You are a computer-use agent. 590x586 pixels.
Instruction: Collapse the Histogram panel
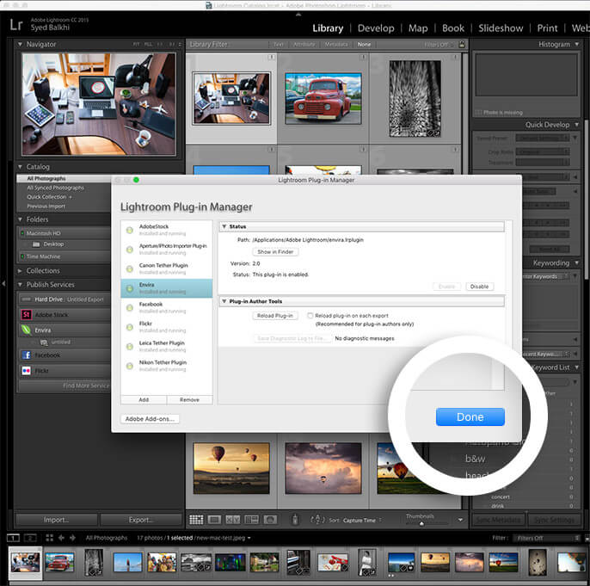(x=577, y=45)
